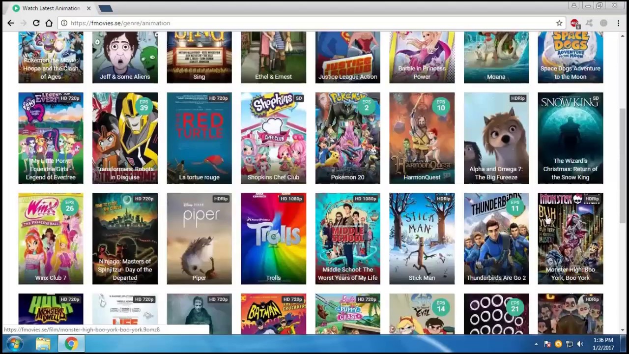Close the Watch Latest Animation tab

88,8
